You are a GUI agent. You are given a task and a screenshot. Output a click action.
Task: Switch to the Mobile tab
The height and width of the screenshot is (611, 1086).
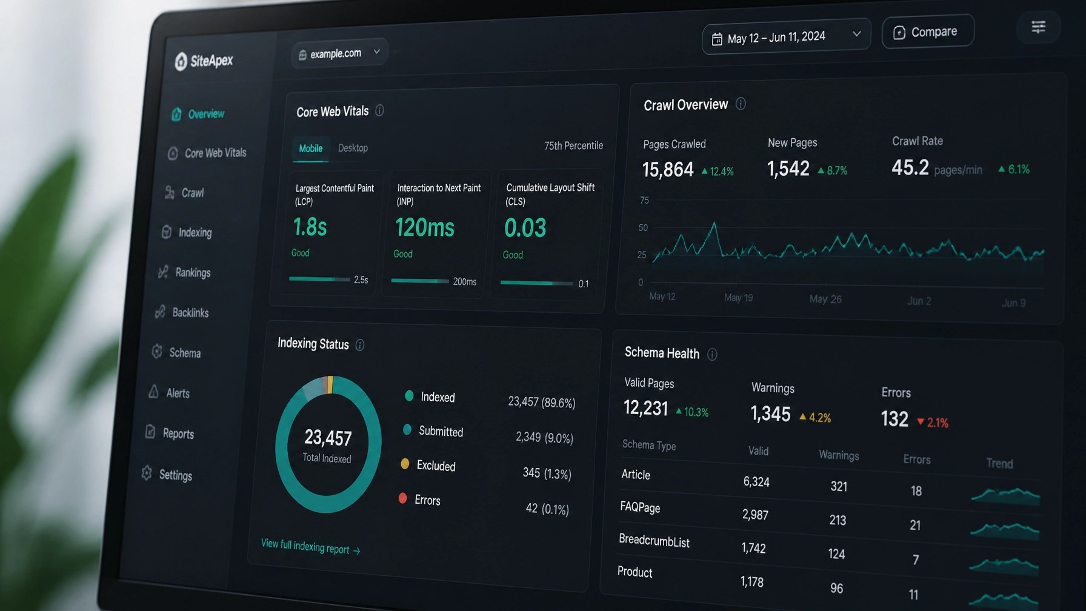click(x=311, y=149)
